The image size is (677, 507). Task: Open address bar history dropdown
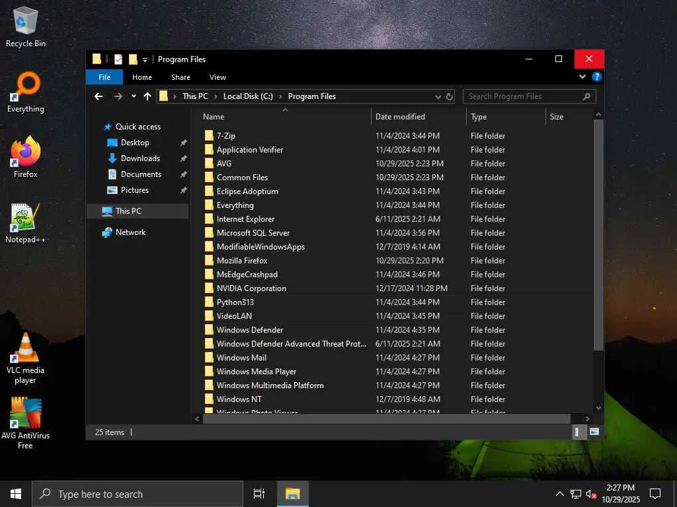click(x=438, y=96)
